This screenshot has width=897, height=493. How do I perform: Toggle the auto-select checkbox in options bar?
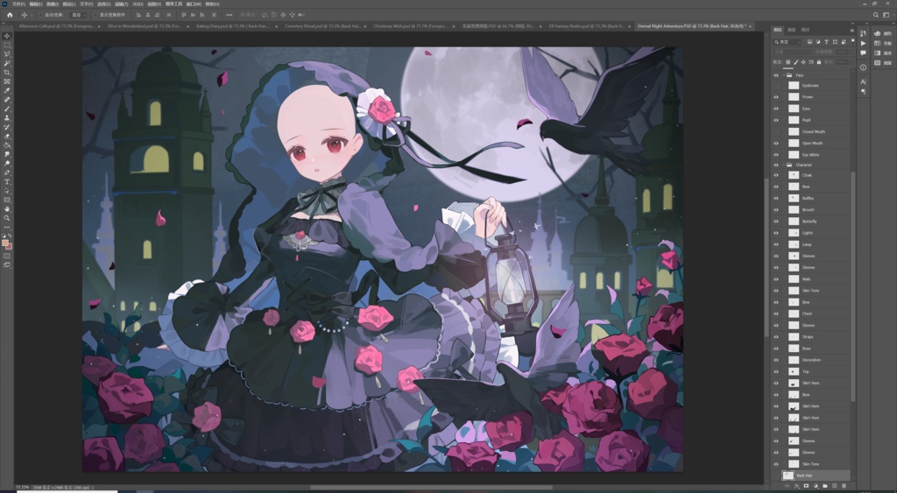point(41,15)
